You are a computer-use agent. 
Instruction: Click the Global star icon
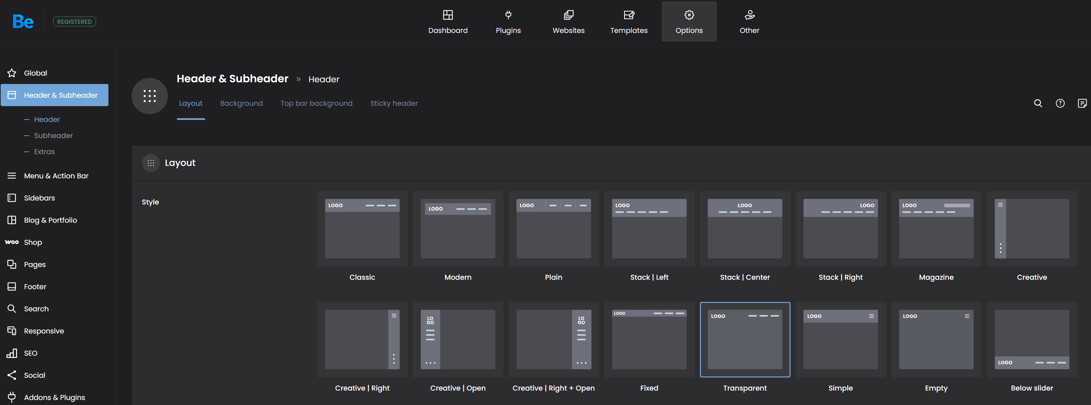[x=12, y=73]
